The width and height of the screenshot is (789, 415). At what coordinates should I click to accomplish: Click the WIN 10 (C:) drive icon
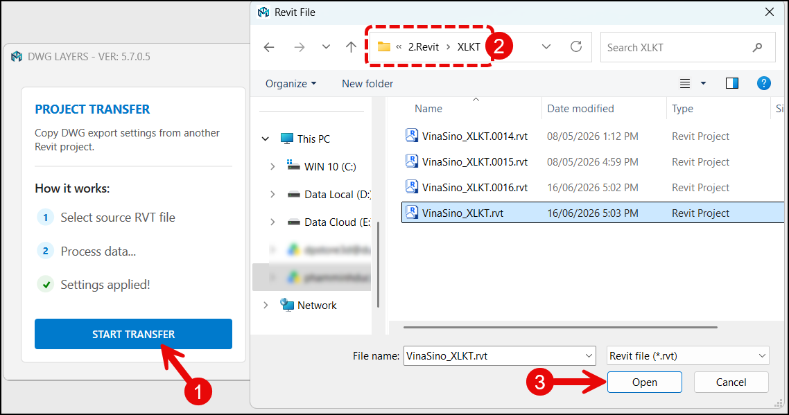[x=293, y=166]
